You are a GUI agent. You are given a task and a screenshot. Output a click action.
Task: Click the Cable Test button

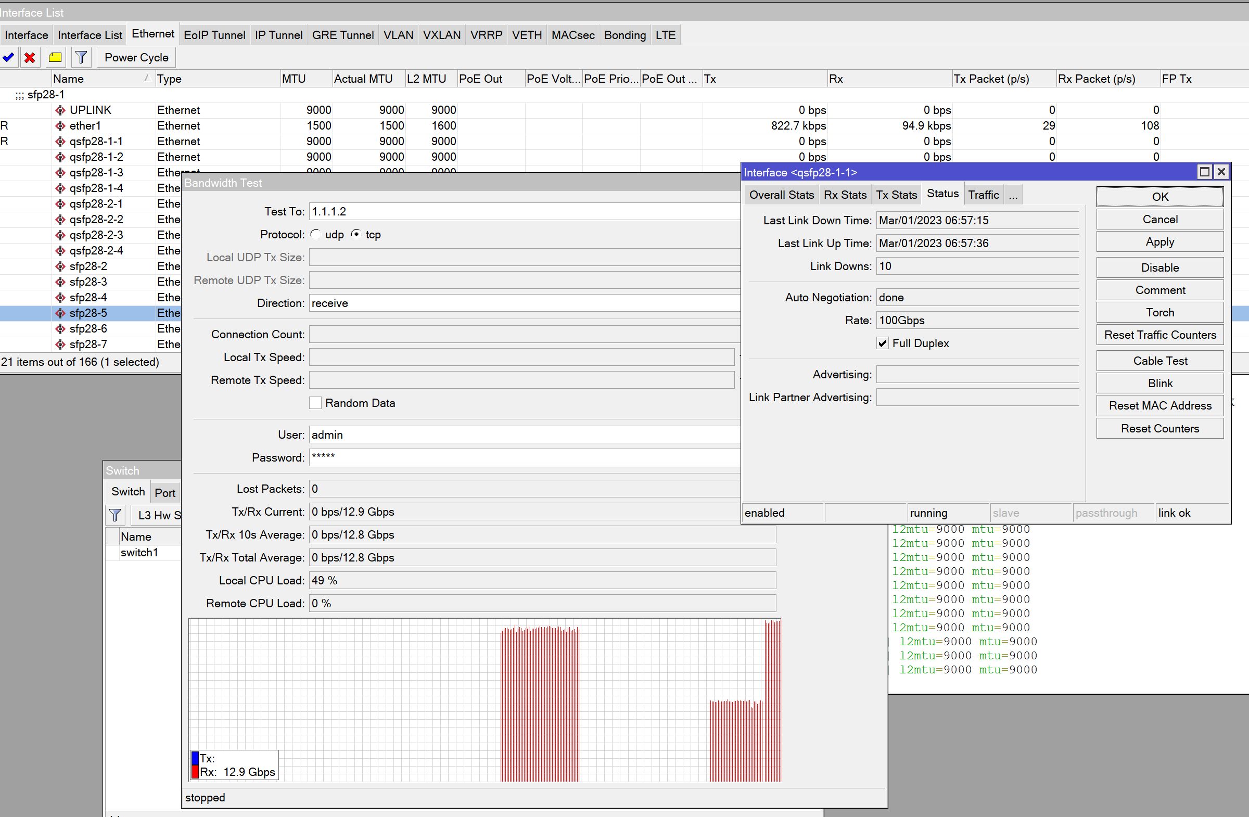[x=1160, y=361]
